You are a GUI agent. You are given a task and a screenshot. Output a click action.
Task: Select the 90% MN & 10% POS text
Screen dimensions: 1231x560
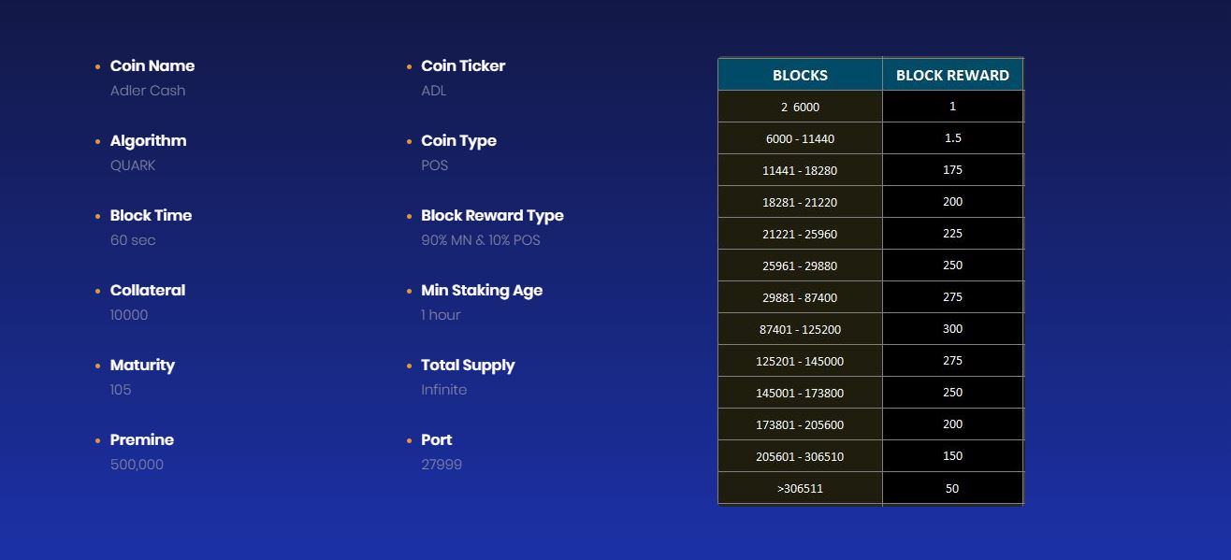[481, 240]
